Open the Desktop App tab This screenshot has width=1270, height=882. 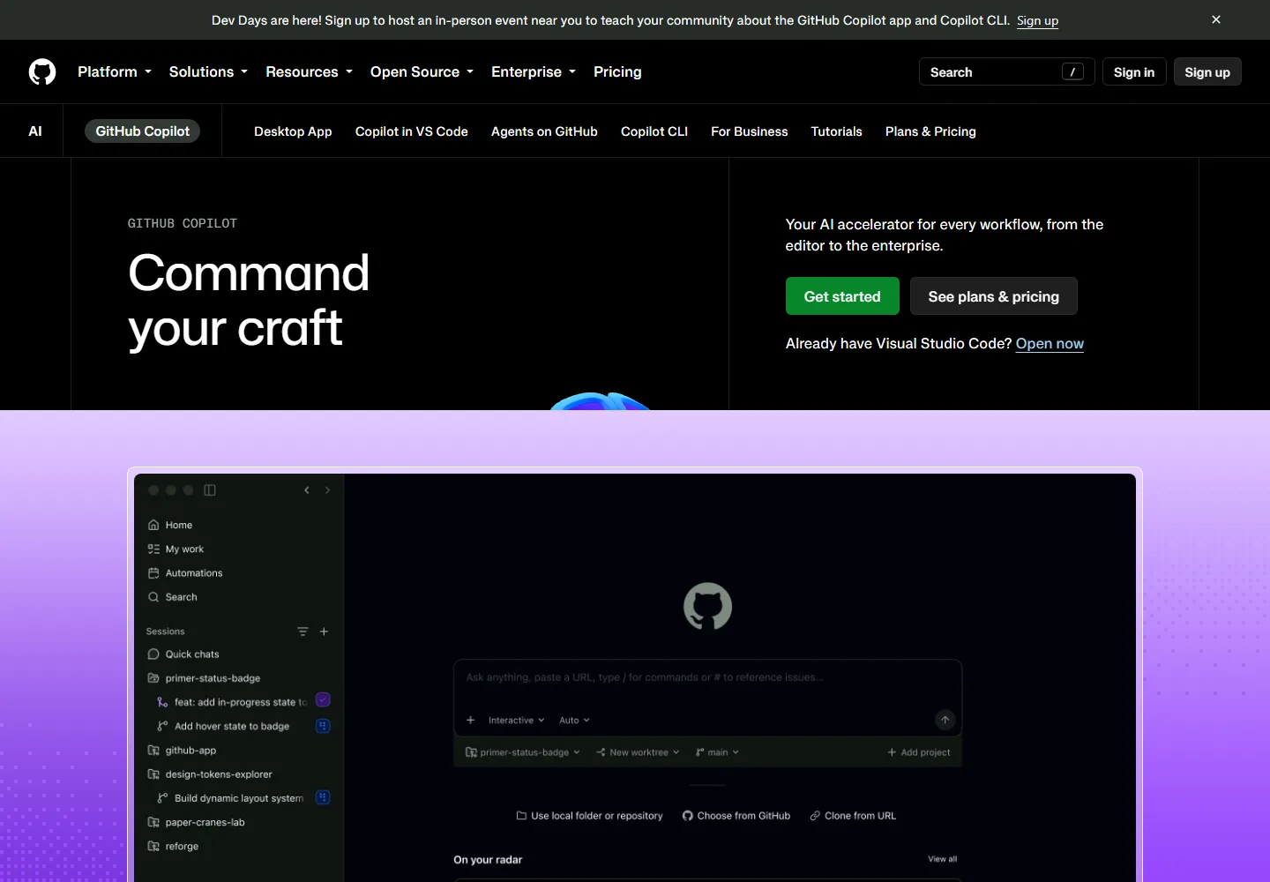coord(293,131)
